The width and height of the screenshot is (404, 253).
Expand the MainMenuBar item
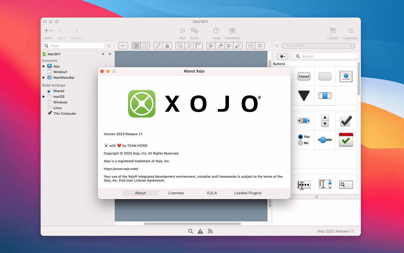[x=44, y=78]
